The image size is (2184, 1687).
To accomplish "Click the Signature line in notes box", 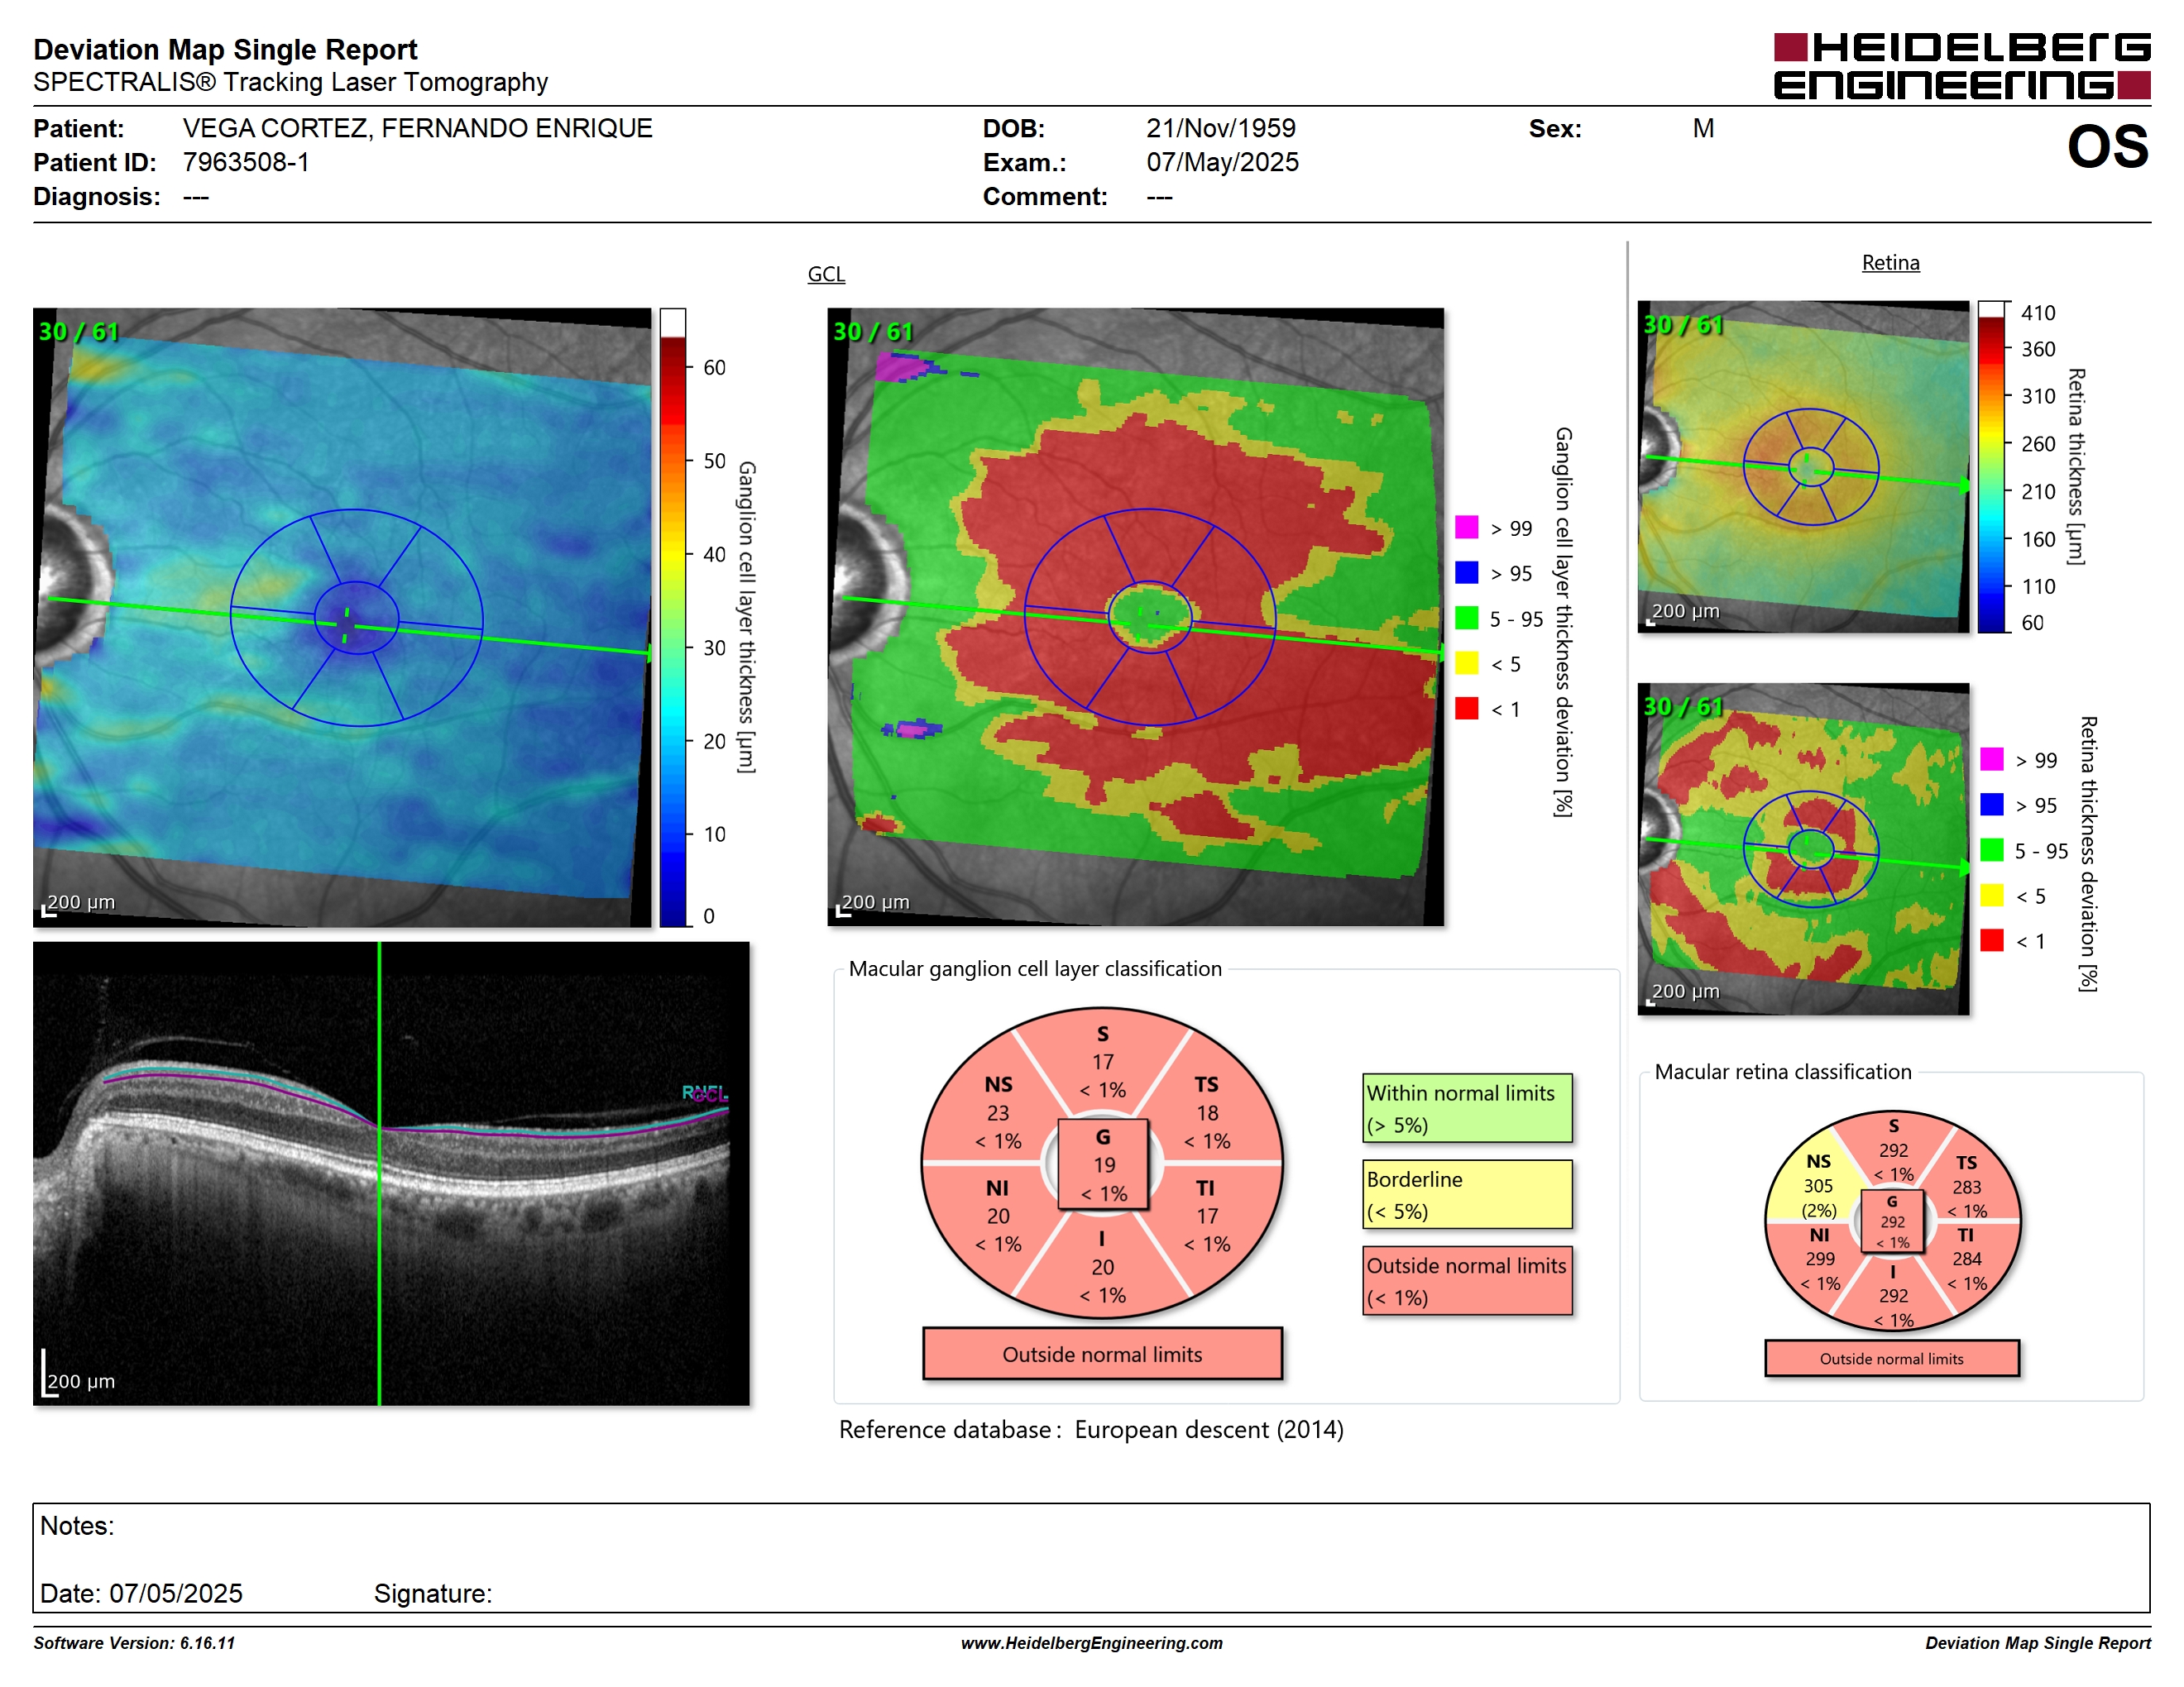I will (x=432, y=1593).
